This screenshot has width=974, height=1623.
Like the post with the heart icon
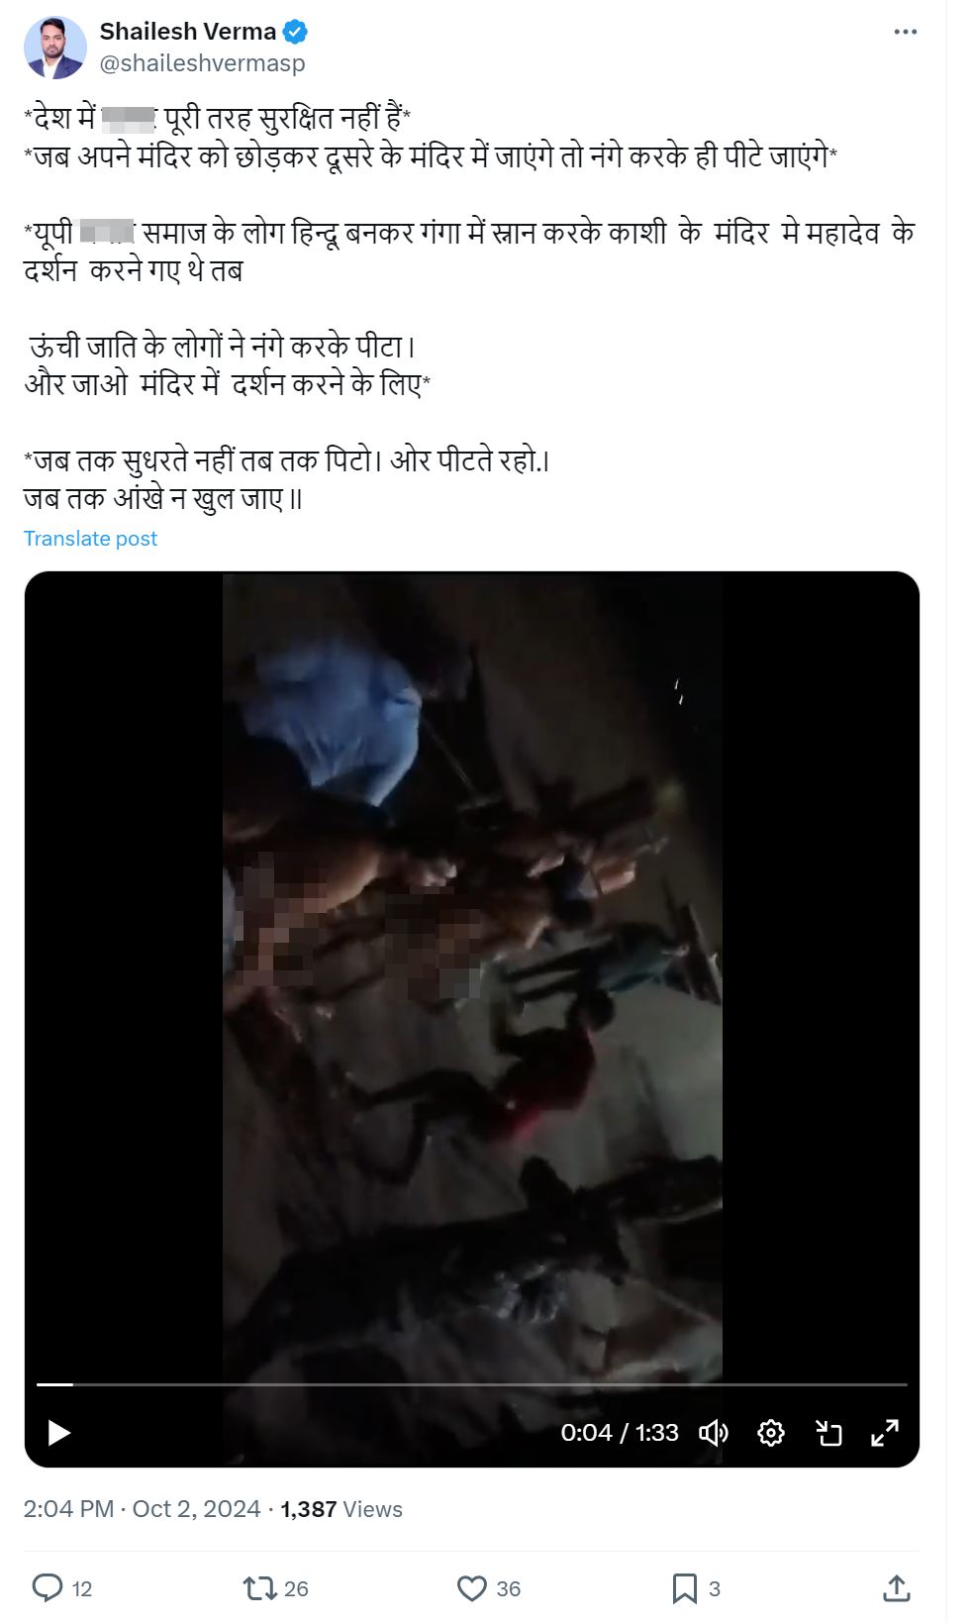(472, 1588)
